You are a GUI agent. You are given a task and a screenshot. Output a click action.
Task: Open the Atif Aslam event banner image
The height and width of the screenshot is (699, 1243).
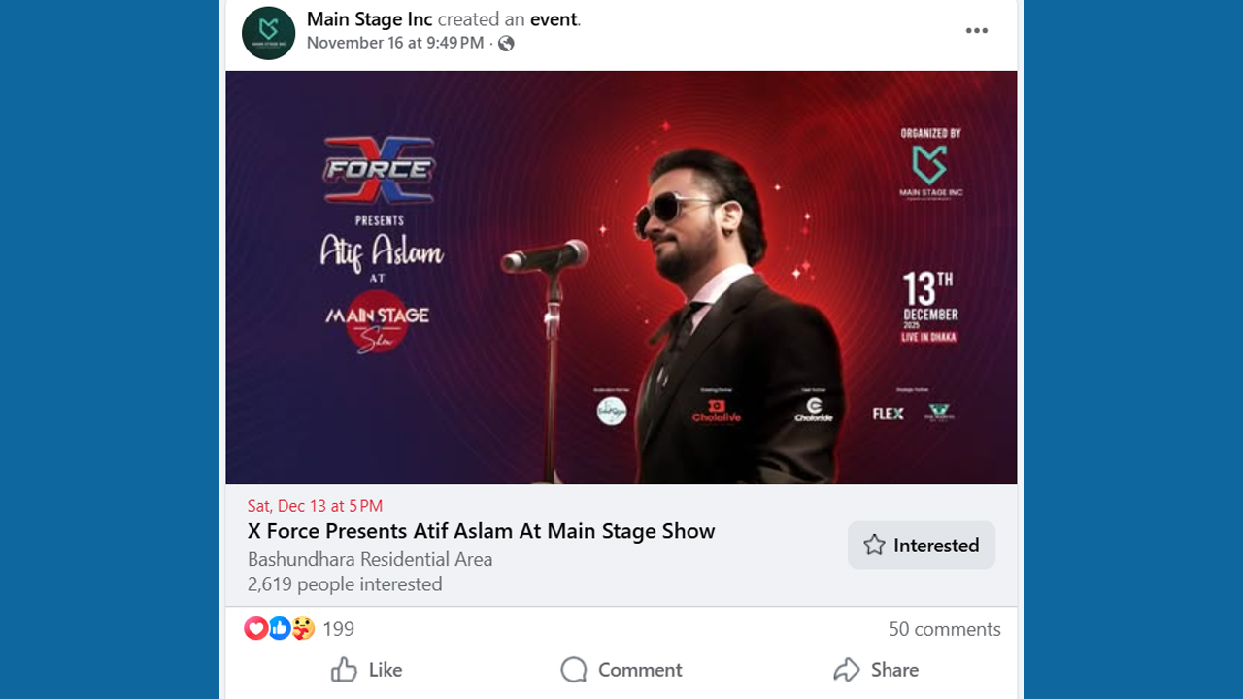click(621, 277)
